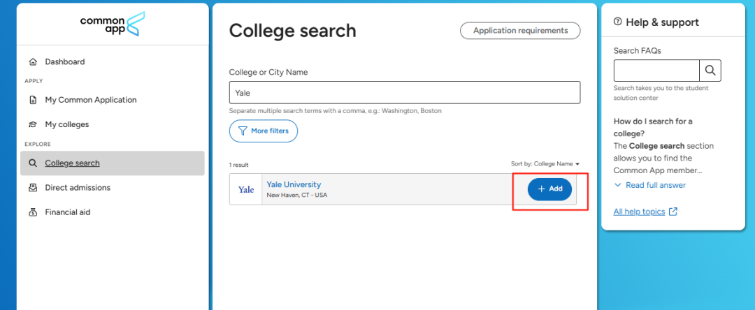Click the My colleges graduation cap icon
755x310 pixels.
tap(33, 124)
